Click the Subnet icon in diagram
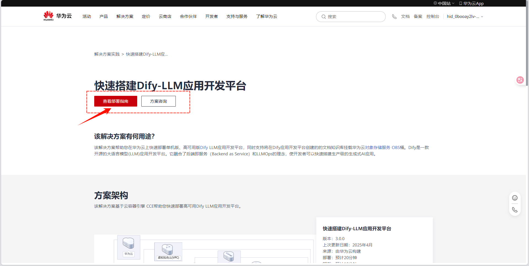Viewport: 529px width, 266px height. coord(229,256)
